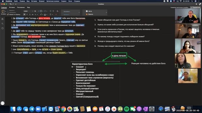Click the Paste (Вставить) clipboard icon
This screenshot has height=113, width=202.
[3, 12]
